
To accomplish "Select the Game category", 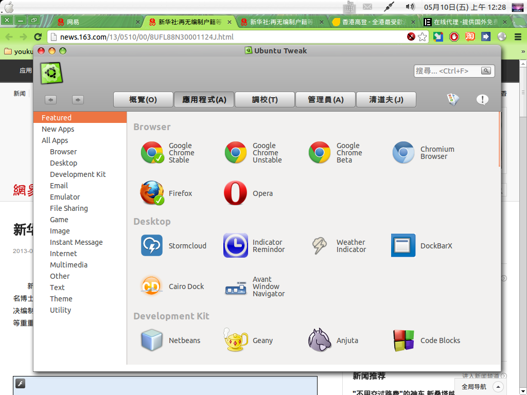I will pos(80,219).
